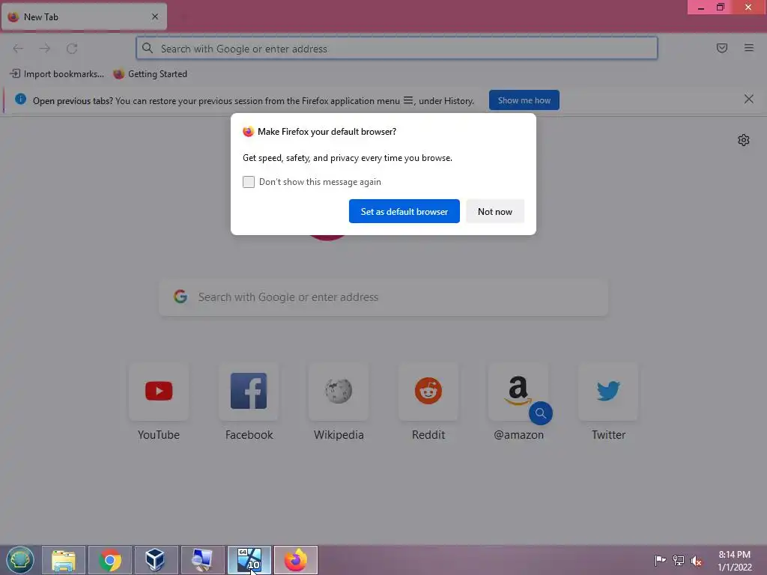
Task: Click the Google logo in search box
Action: point(181,296)
